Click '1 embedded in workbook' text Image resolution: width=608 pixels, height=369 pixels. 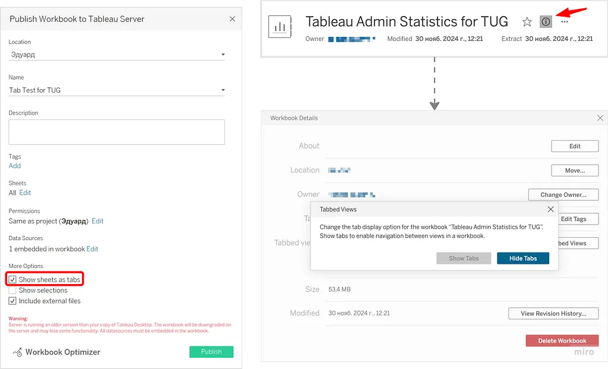(x=46, y=249)
